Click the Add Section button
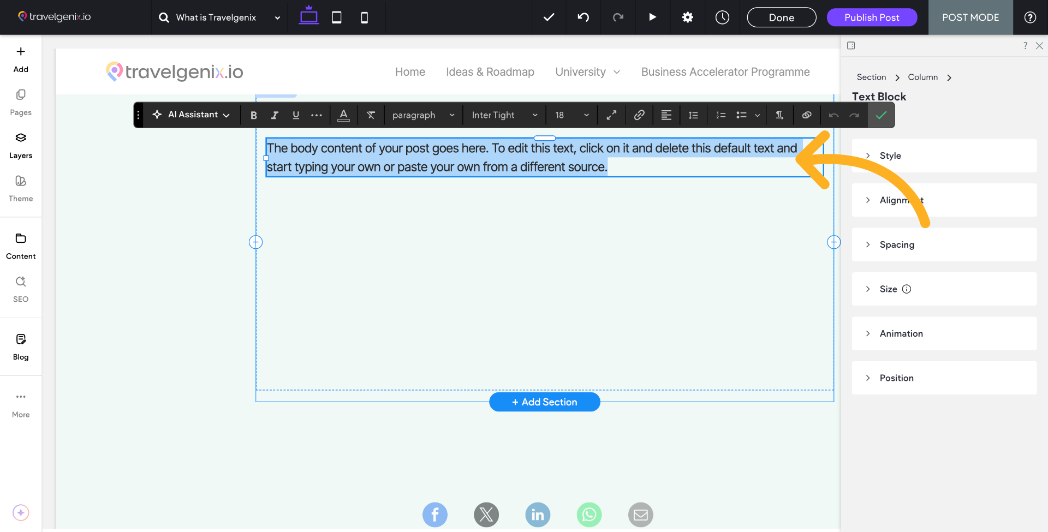 click(x=544, y=402)
